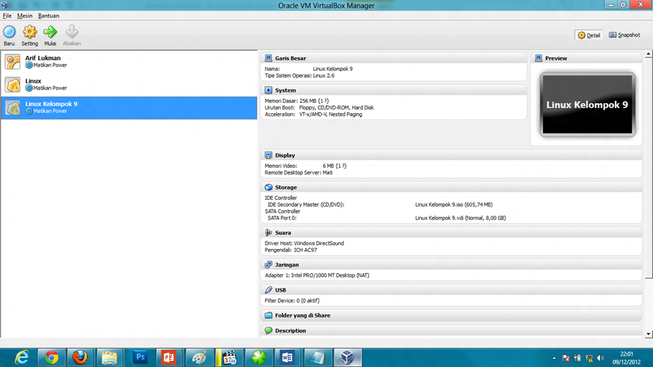This screenshot has width=653, height=367.
Task: Select the Arif Lukman machine icon
Action: (12, 61)
